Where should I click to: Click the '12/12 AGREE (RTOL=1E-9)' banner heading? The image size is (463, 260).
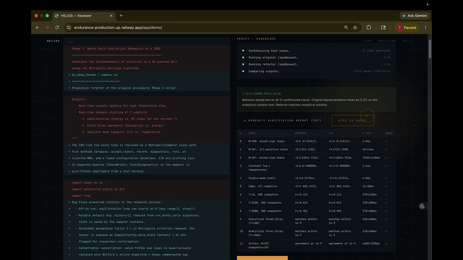[x=262, y=94]
